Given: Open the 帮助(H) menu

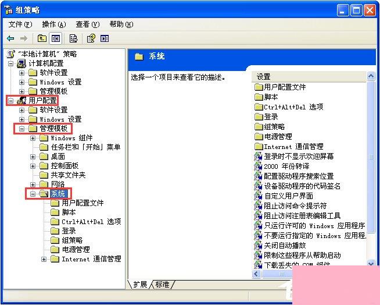Looking at the screenshot, I should [x=121, y=24].
